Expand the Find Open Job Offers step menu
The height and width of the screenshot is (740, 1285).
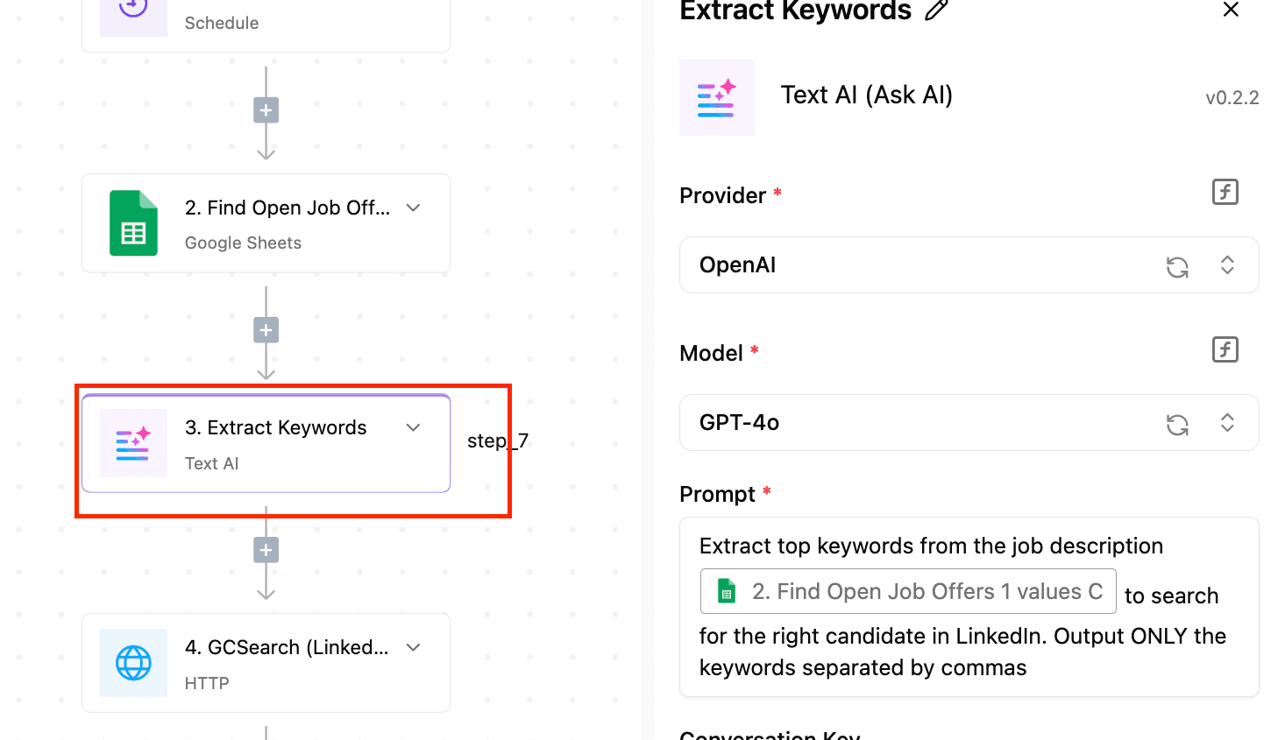click(x=414, y=208)
